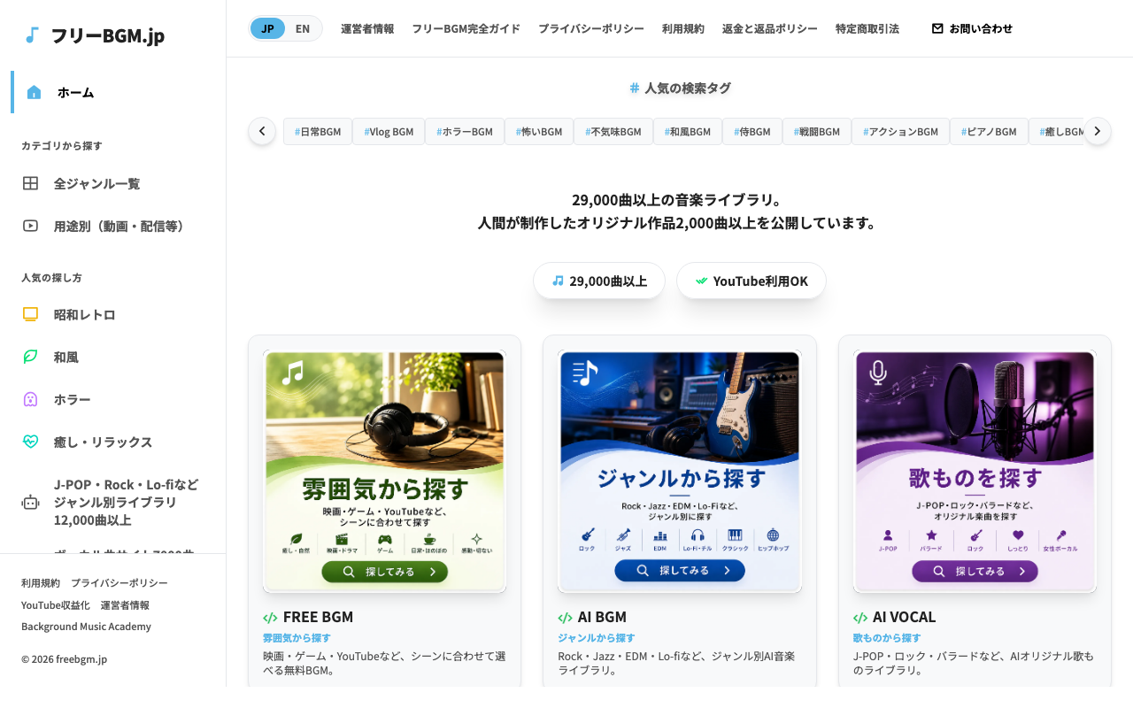
Task: Click the play icon beside 用途別
Action: [x=30, y=226]
